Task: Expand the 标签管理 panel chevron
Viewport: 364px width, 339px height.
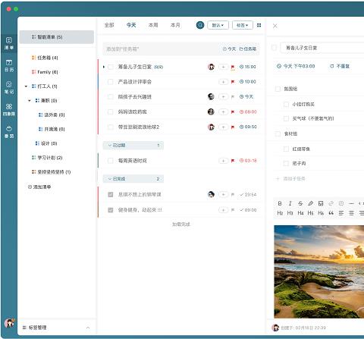Action: 88,328
